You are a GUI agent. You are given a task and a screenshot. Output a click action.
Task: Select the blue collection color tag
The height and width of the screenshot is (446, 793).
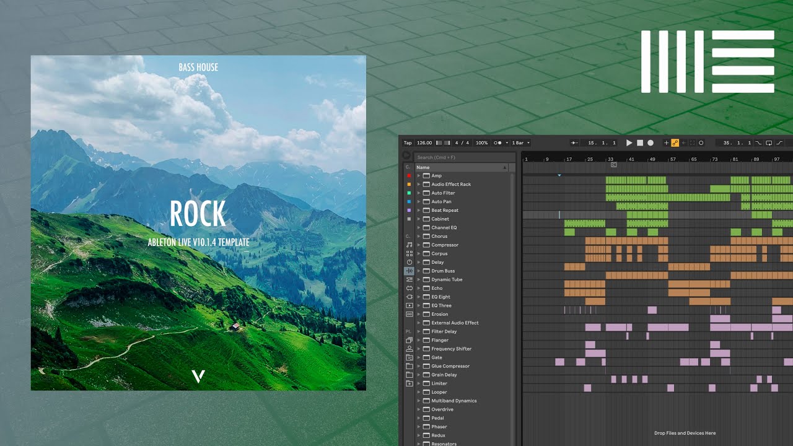pyautogui.click(x=409, y=202)
